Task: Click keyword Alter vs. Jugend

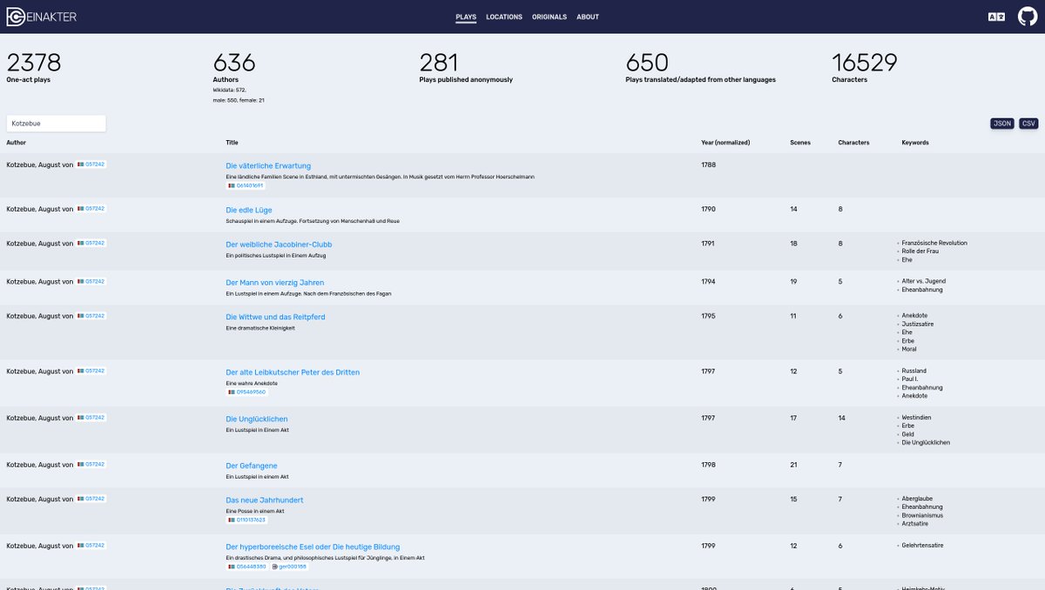Action: [923, 281]
